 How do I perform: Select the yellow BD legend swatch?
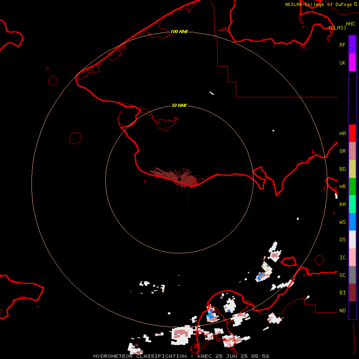(352, 169)
